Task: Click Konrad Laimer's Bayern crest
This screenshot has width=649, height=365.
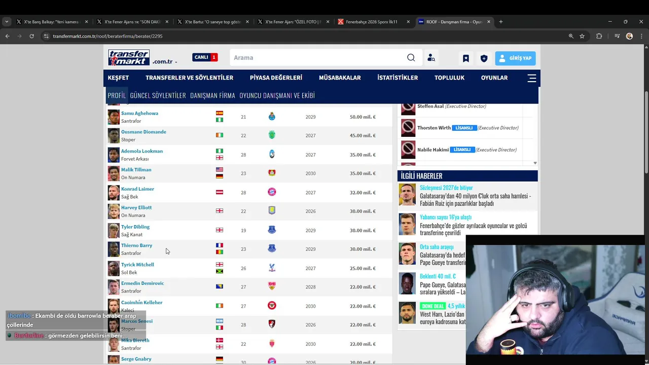Action: click(272, 192)
